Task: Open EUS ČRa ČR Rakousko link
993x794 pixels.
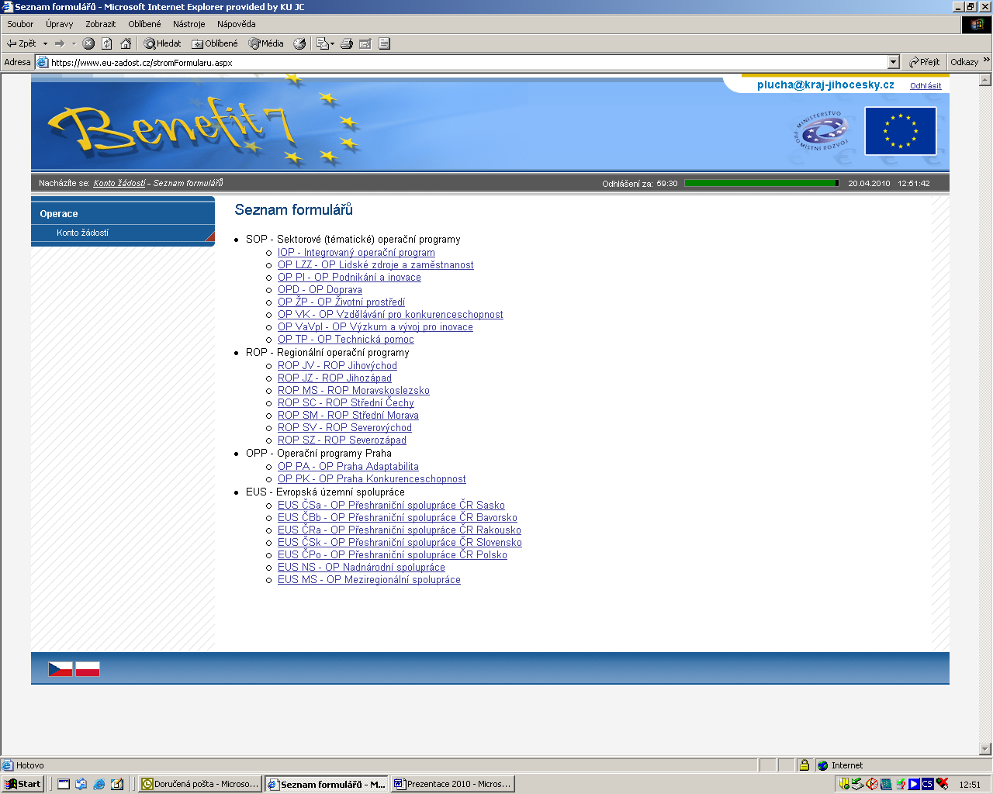Action: coord(400,530)
